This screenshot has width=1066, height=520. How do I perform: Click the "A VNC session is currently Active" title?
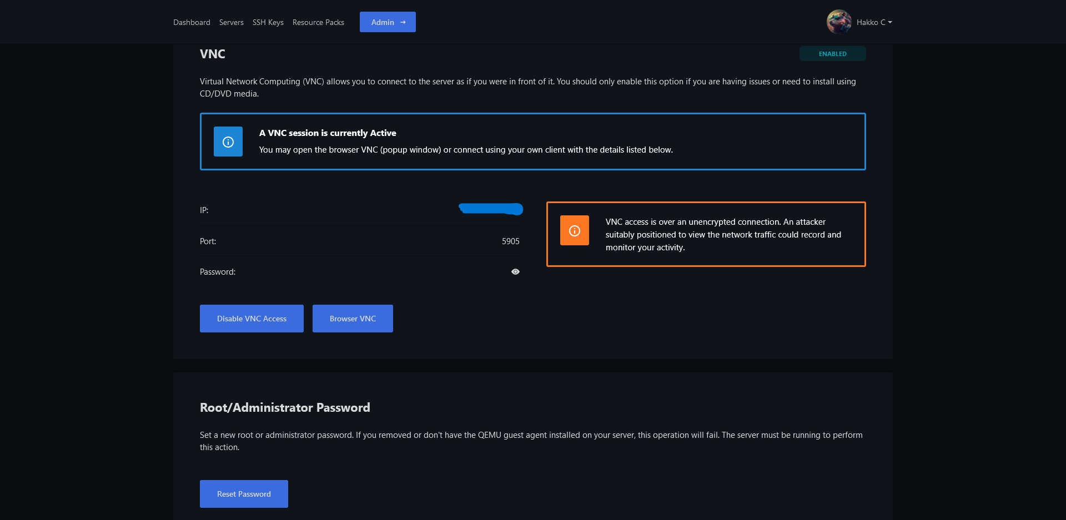pyautogui.click(x=328, y=133)
